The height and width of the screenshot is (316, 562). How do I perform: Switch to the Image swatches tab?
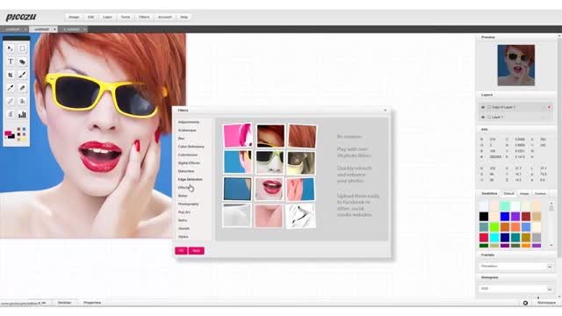[x=524, y=194]
